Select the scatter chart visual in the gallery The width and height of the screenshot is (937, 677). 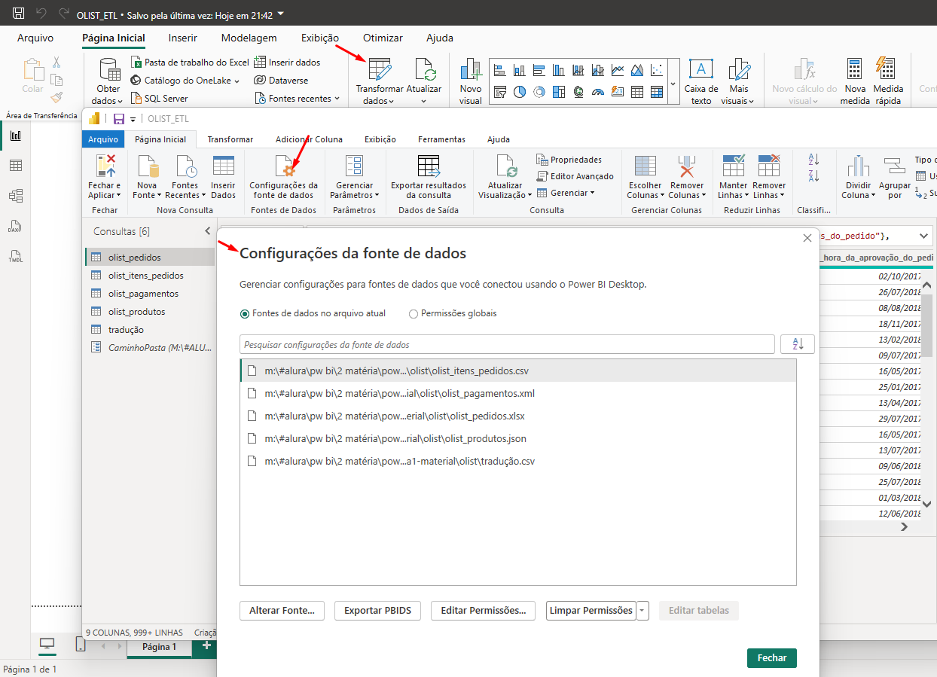tap(657, 71)
